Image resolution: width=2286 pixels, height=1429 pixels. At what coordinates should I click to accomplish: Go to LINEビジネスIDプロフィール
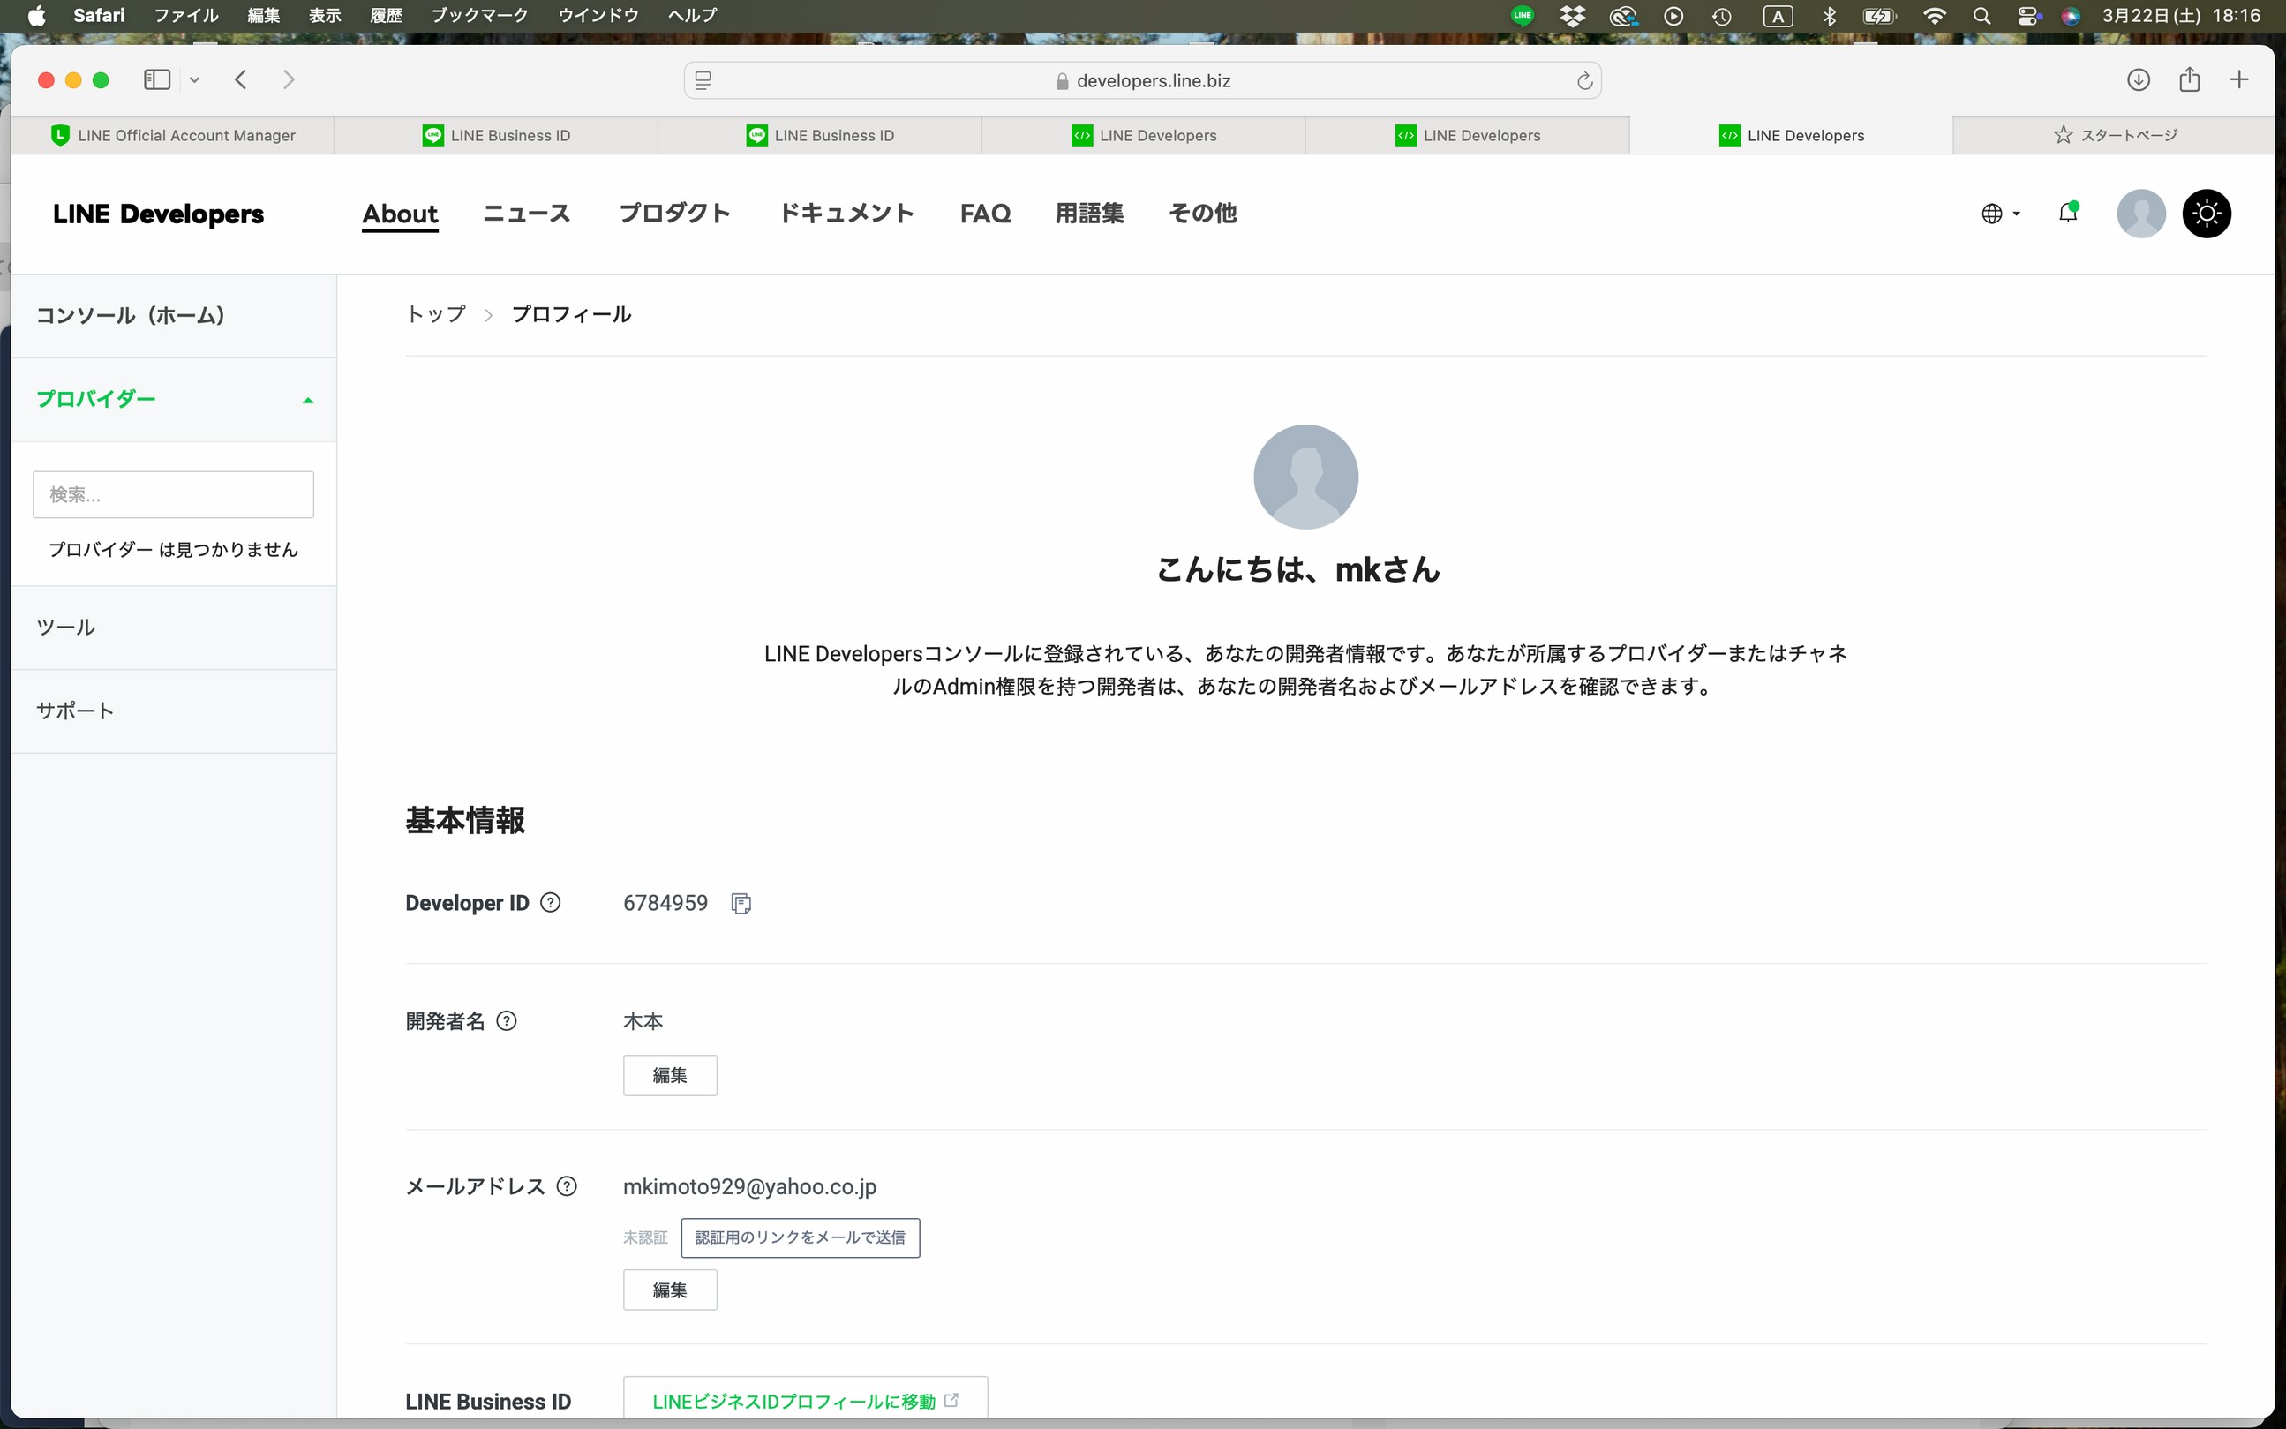(805, 1400)
